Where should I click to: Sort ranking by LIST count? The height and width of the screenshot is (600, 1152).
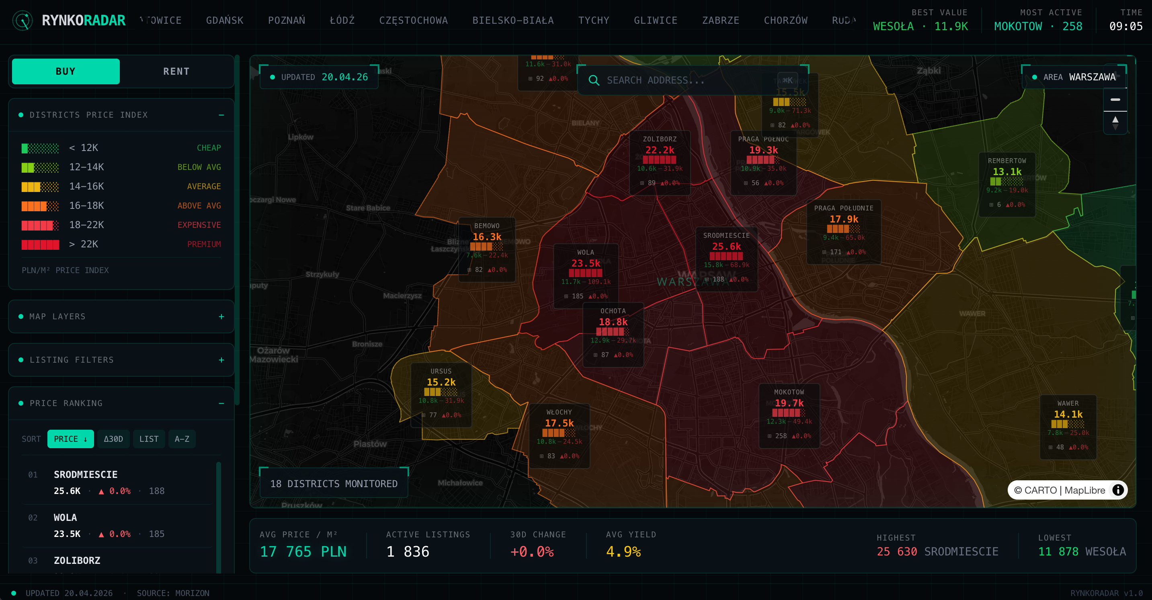[149, 439]
